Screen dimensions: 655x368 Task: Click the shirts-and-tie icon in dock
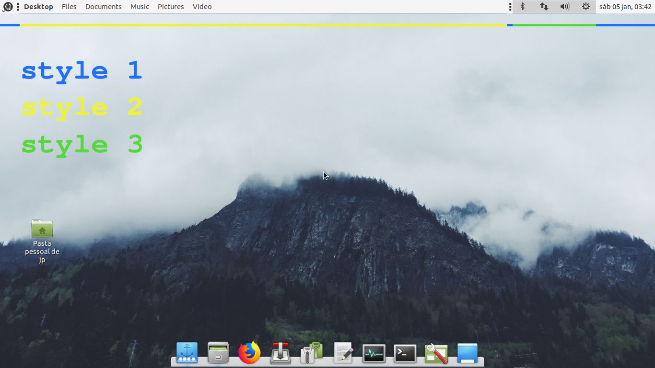pyautogui.click(x=312, y=353)
